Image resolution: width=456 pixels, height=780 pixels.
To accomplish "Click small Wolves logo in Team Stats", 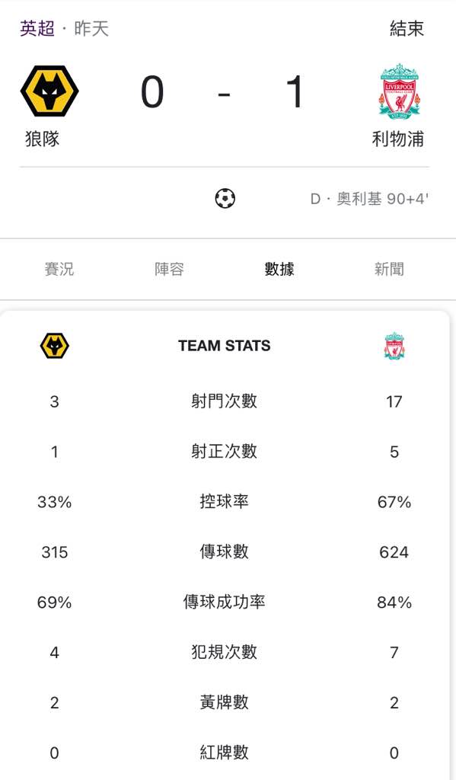I will (54, 347).
